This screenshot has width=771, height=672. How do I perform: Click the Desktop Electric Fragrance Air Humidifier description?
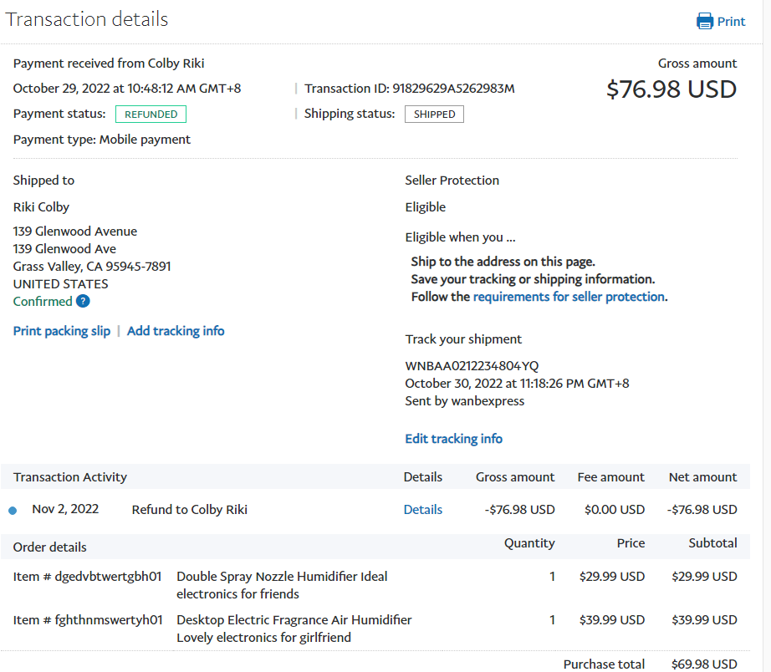point(294,629)
